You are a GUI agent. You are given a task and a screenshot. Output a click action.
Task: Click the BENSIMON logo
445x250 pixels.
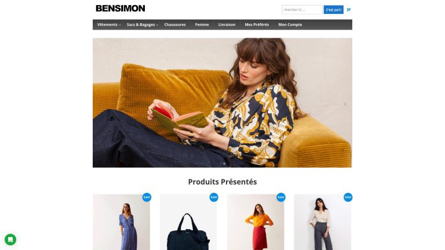(x=121, y=9)
